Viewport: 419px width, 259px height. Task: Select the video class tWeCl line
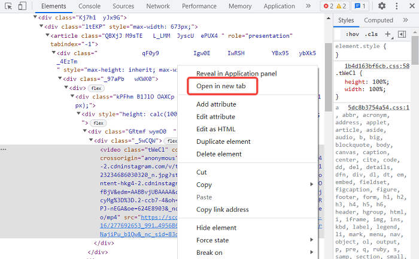(138, 150)
